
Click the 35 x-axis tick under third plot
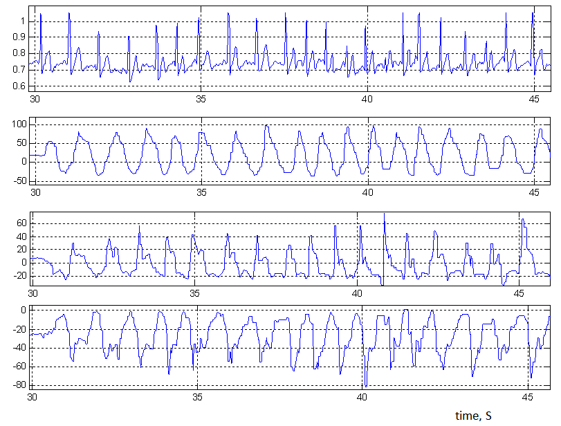click(x=194, y=293)
